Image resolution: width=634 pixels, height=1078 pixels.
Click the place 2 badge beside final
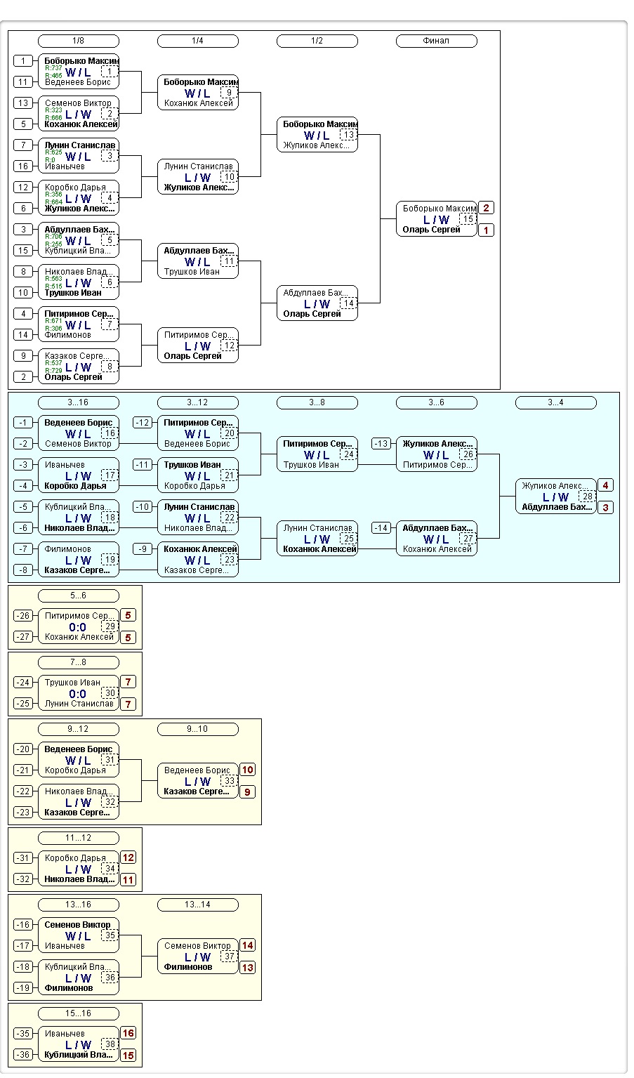pos(486,208)
